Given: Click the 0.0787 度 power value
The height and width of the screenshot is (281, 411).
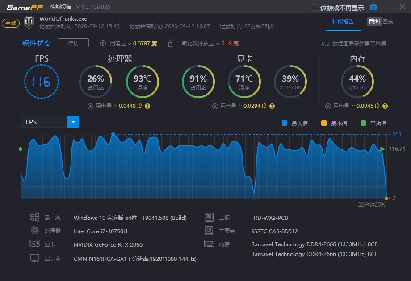Looking at the screenshot, I should tap(145, 43).
